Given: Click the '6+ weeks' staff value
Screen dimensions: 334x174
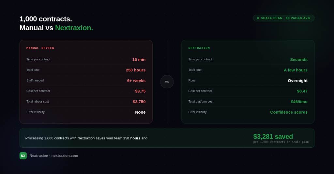Looking at the screenshot, I should [136, 81].
